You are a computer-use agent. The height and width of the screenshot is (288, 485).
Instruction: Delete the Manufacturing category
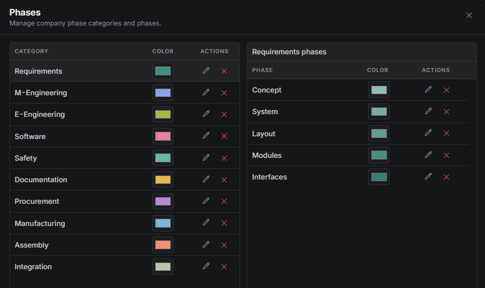[224, 223]
